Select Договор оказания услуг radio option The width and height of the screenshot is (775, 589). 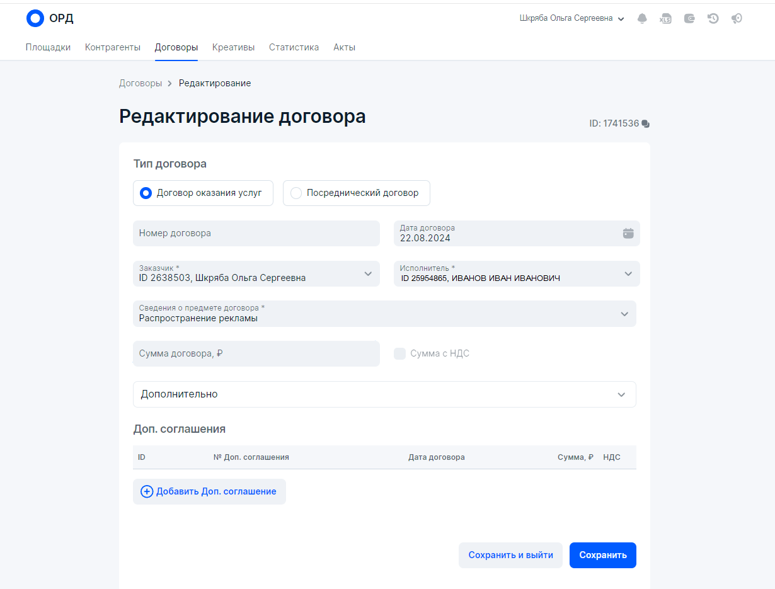(x=146, y=193)
